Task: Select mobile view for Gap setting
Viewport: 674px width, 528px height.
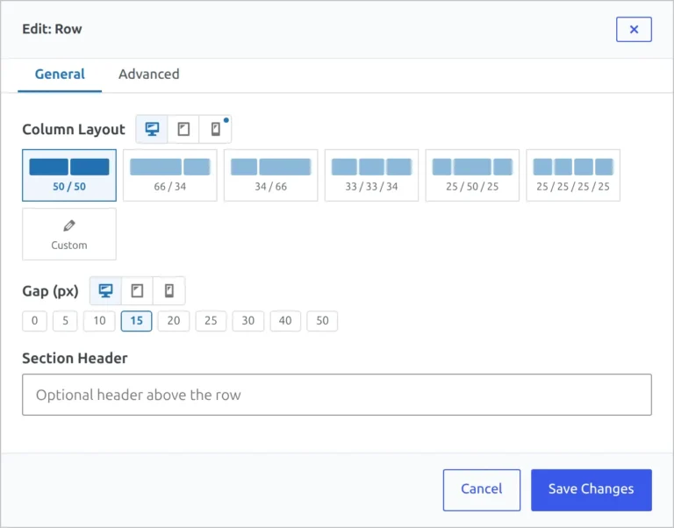Action: 168,291
